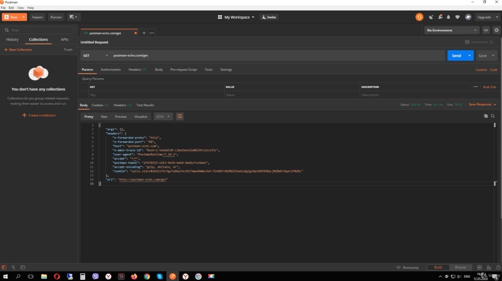Screen dimensions: 502x281
Task: Click the request URL field
Action: click(278, 55)
